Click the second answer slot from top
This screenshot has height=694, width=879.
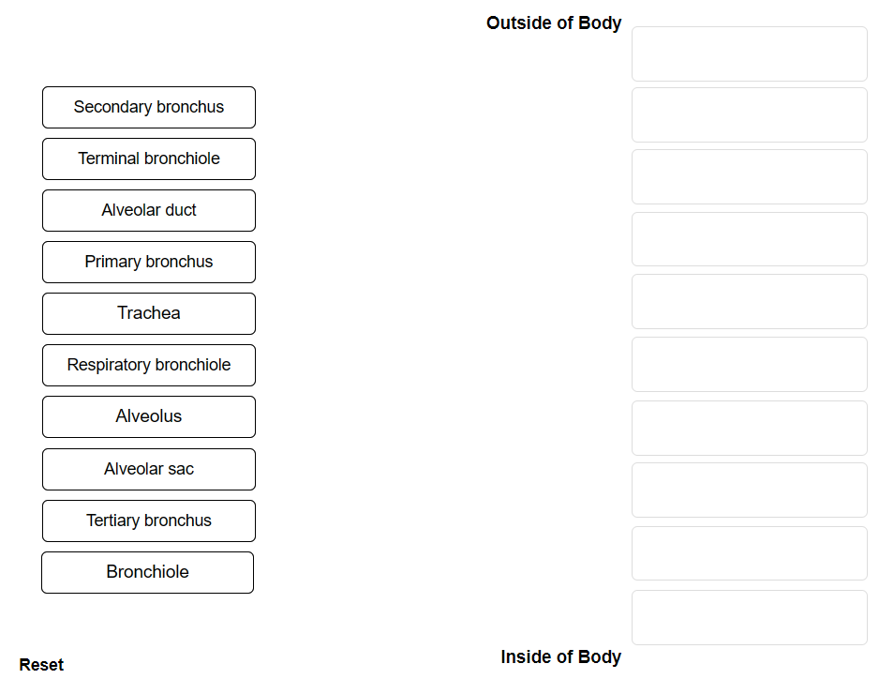(749, 114)
